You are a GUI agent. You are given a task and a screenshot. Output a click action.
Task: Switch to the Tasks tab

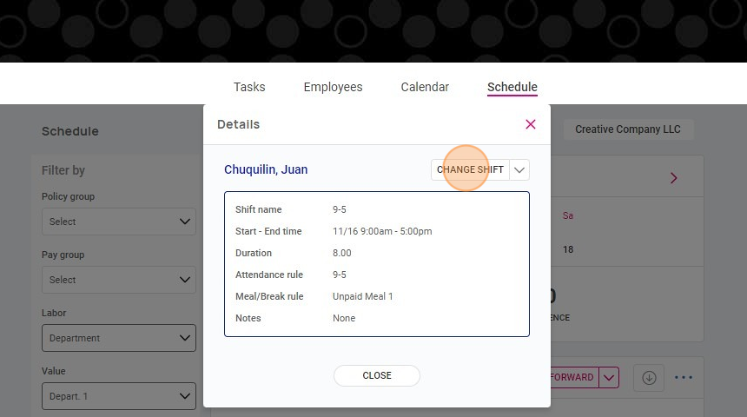pos(249,87)
